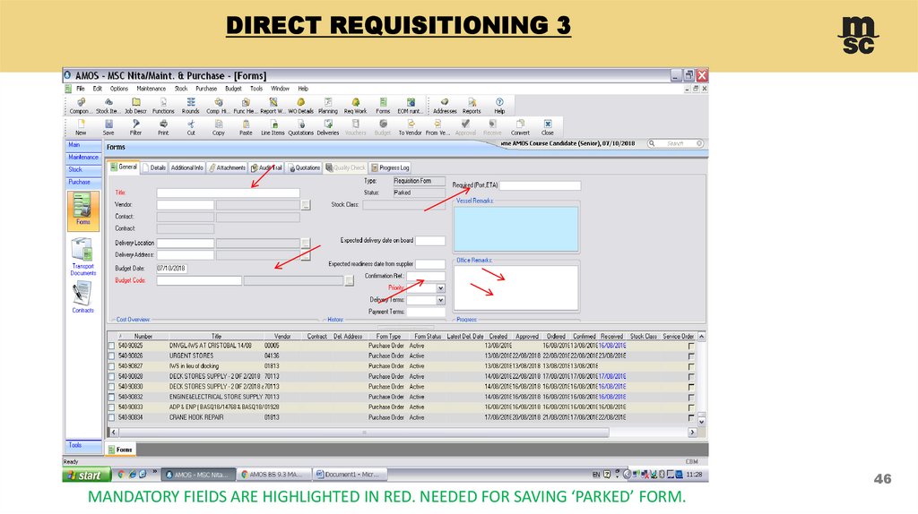Image resolution: width=918 pixels, height=514 pixels.
Task: Open Stock Items from toolbar
Action: pos(108,106)
